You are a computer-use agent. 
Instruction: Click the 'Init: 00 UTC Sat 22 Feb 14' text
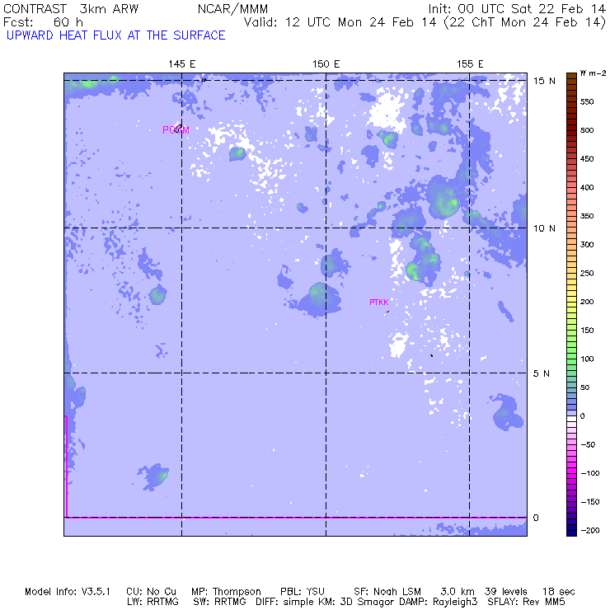pyautogui.click(x=517, y=9)
